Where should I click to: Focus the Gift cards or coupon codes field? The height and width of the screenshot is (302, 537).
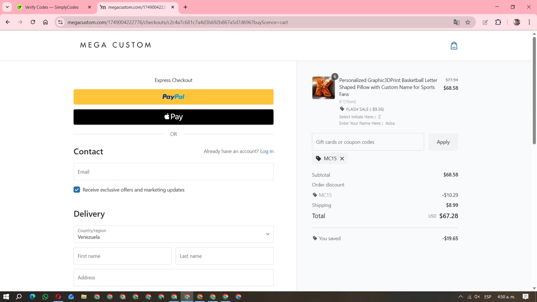(368, 142)
